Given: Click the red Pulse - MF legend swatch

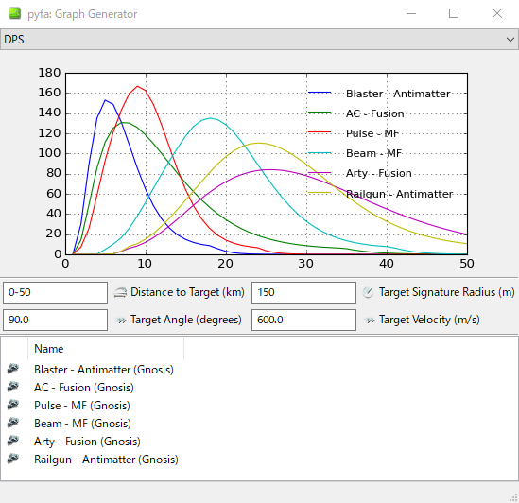Looking at the screenshot, I should click(x=320, y=132).
